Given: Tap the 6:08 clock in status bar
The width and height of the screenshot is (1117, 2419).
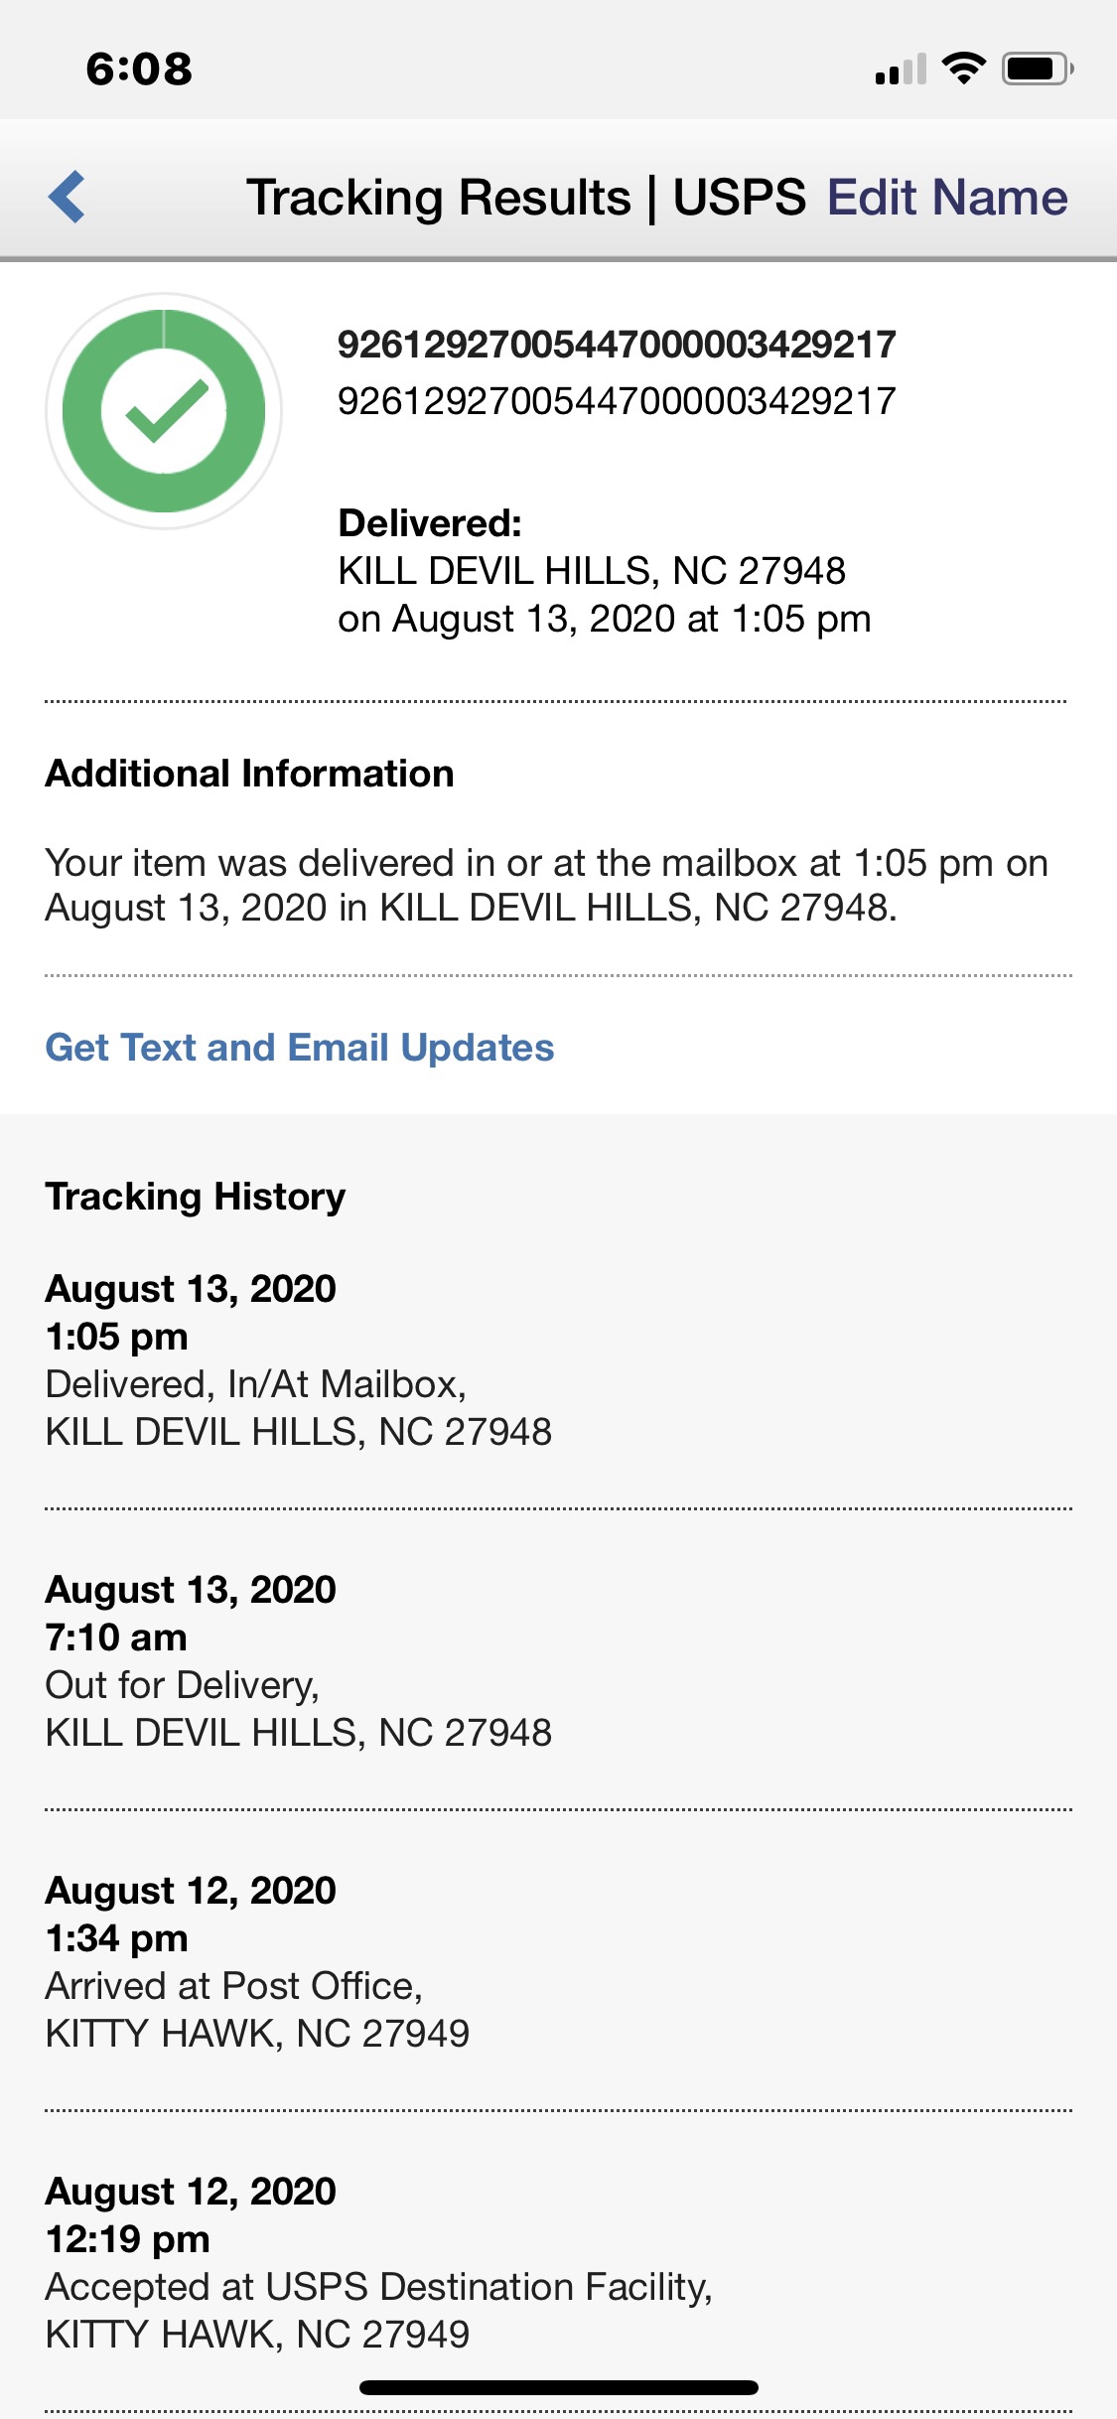Looking at the screenshot, I should (x=139, y=69).
